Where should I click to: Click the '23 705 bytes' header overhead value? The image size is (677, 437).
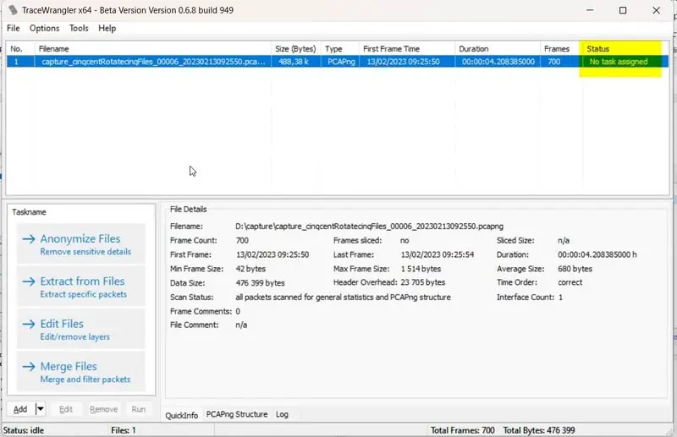click(x=422, y=282)
